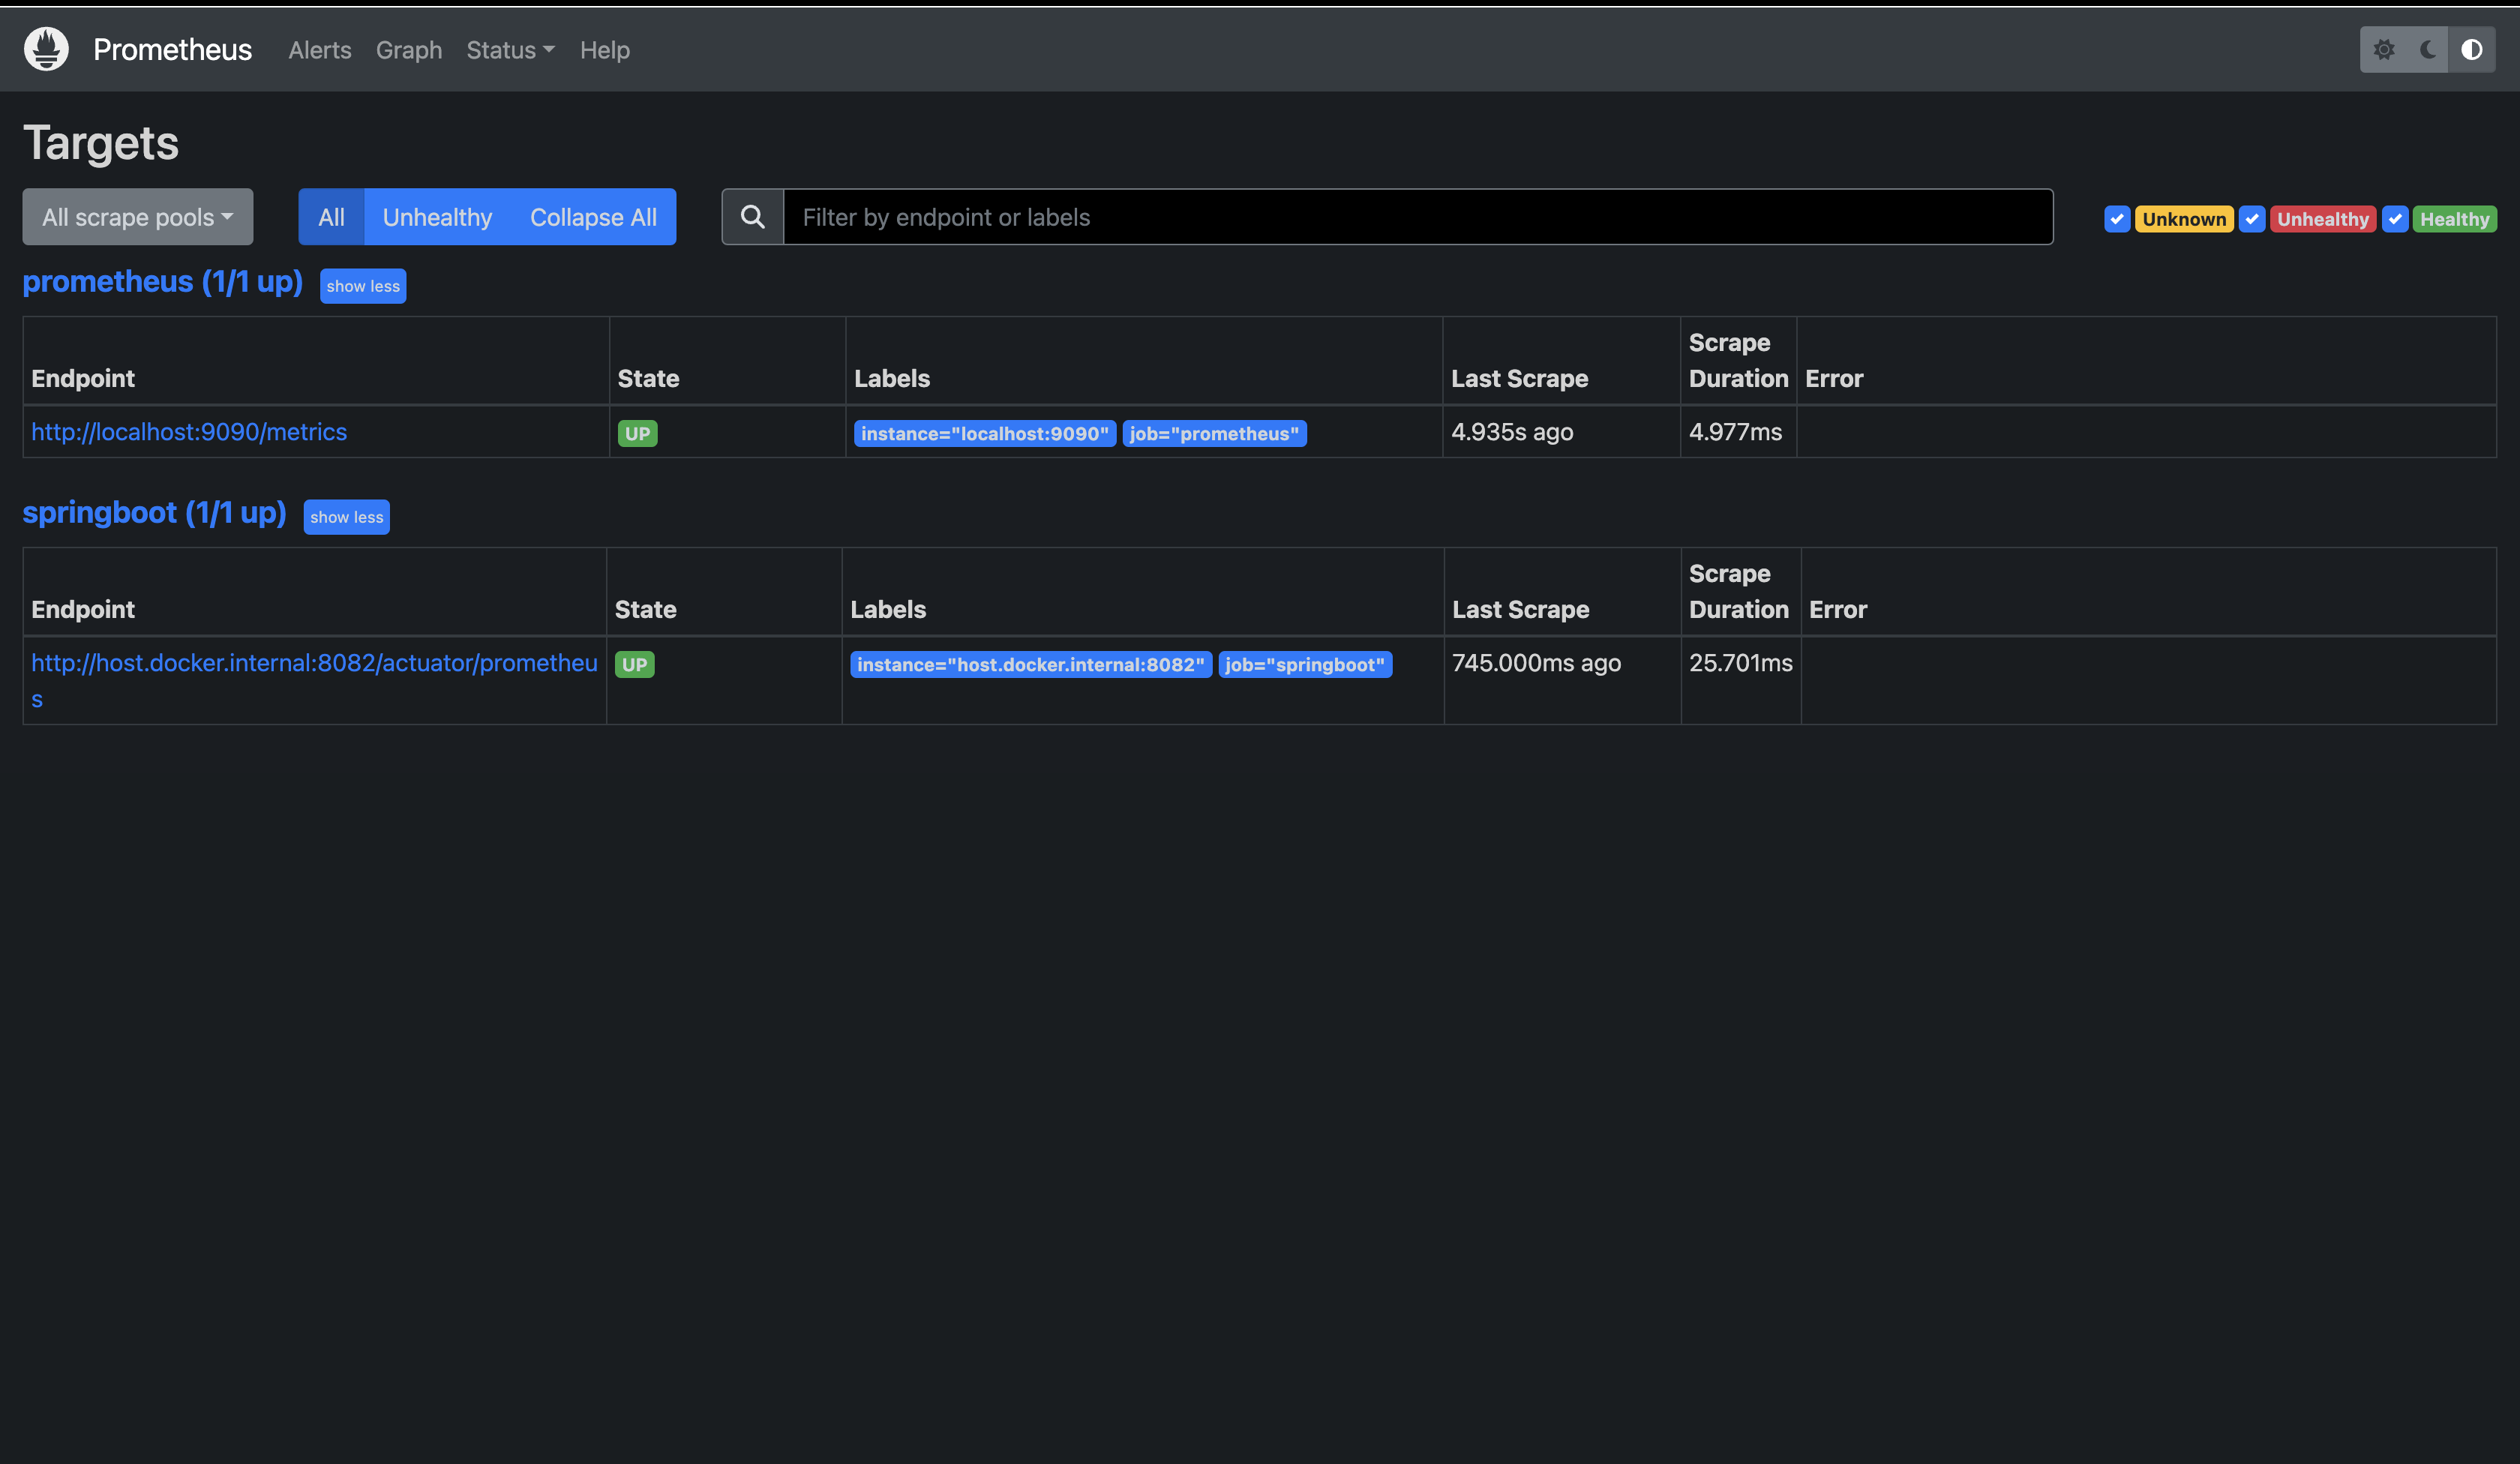The image size is (2520, 1464).
Task: Disable the Healthy state filter checkbox
Action: (x=2394, y=219)
